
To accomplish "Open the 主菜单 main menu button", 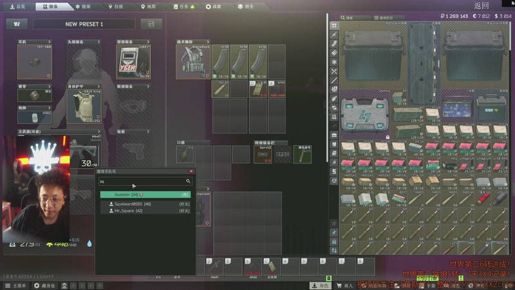I will coord(15,285).
